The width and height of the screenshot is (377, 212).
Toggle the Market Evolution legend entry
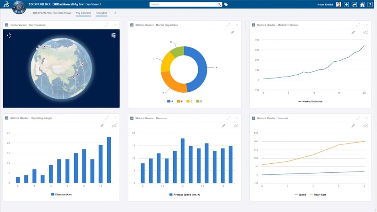coord(310,101)
